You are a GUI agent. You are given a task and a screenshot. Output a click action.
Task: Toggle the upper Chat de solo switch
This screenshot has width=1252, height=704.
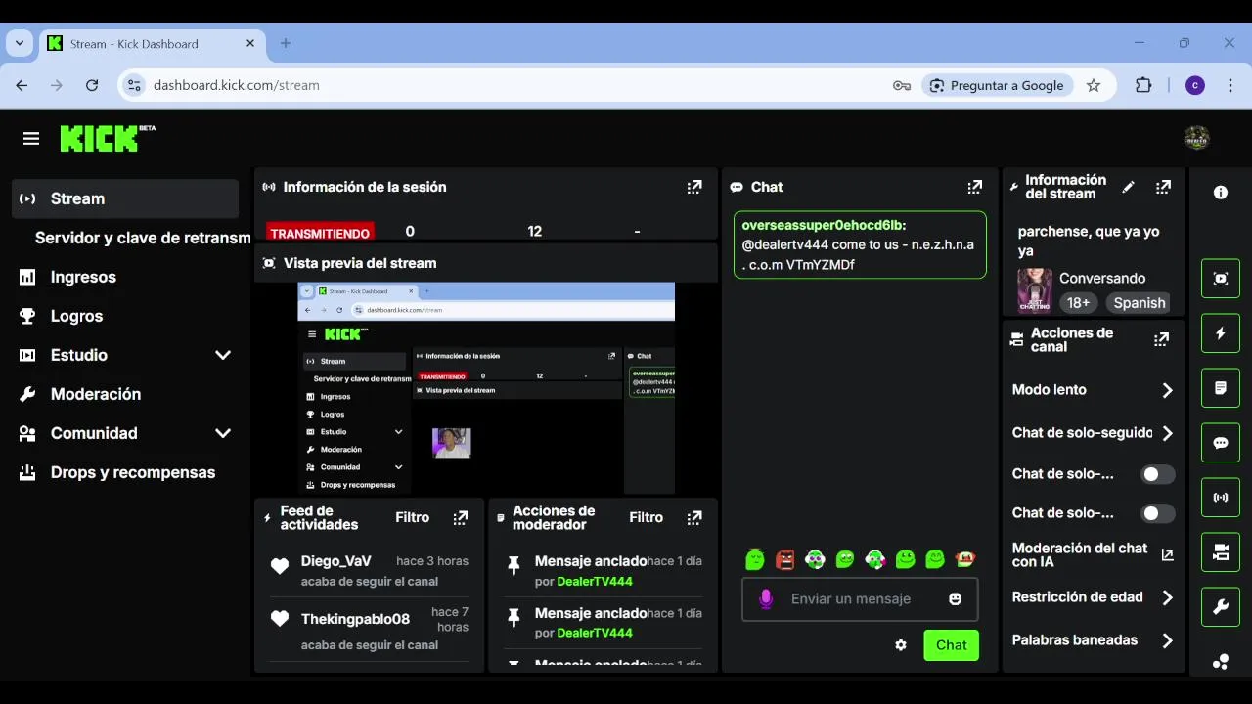tap(1158, 474)
